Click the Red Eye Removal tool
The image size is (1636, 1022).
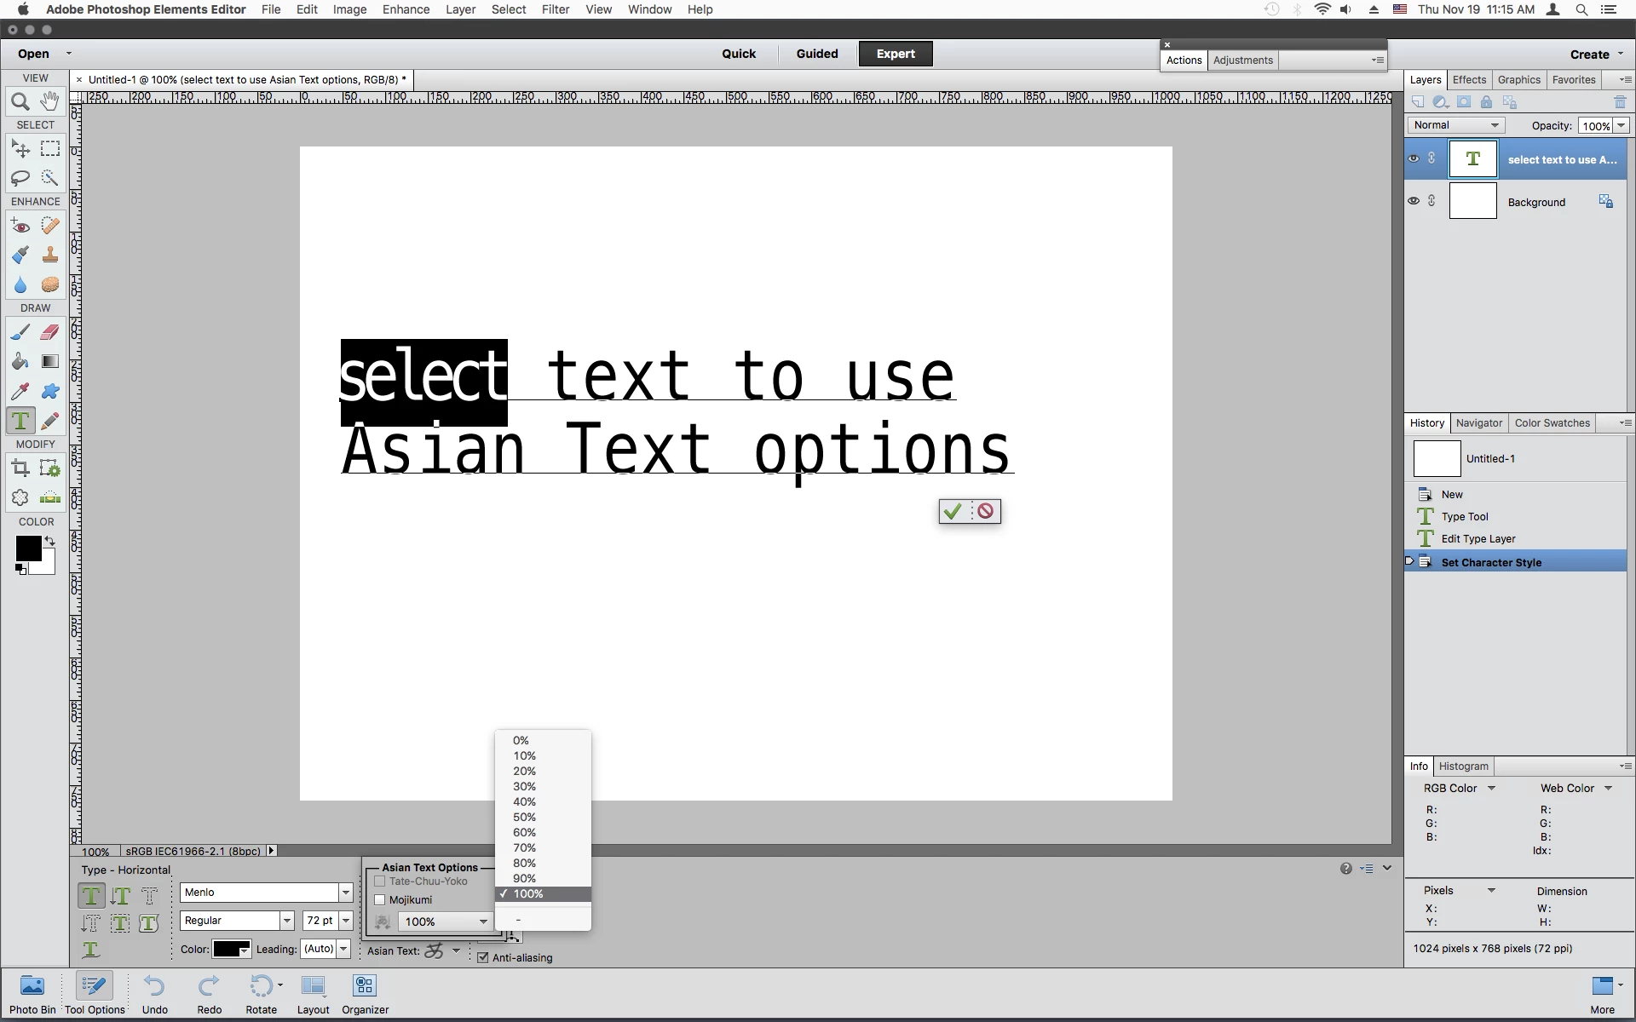click(x=20, y=226)
